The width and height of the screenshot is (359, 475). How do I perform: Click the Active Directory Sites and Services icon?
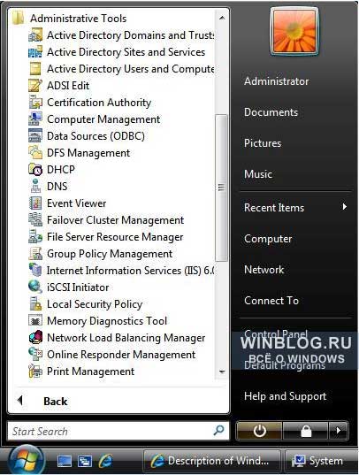point(35,52)
